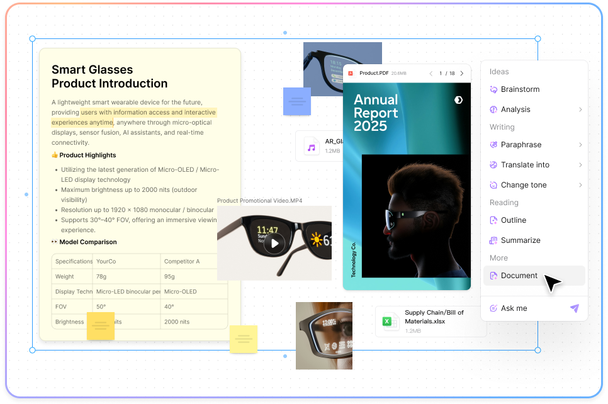Click the Brainstorm icon in Ideas menu
The image size is (608, 404).
click(x=494, y=89)
